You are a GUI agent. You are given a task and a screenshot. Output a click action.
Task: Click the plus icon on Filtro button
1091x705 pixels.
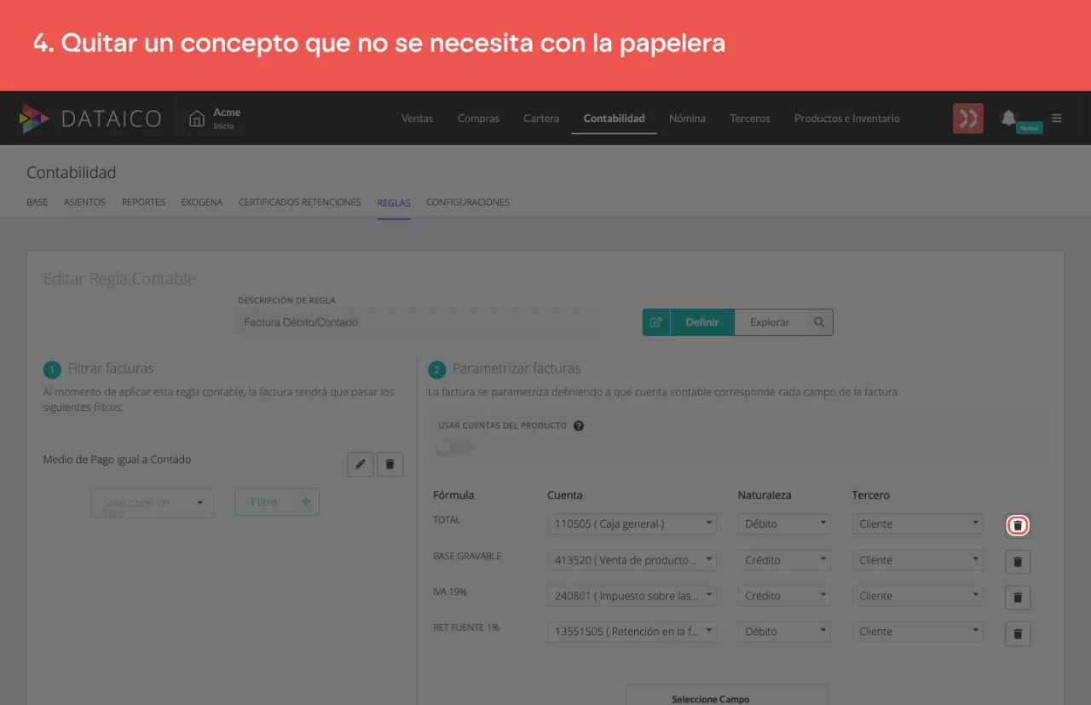(x=306, y=502)
